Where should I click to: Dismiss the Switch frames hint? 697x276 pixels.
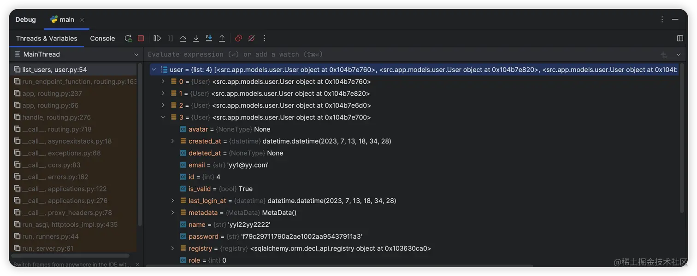tap(137, 264)
